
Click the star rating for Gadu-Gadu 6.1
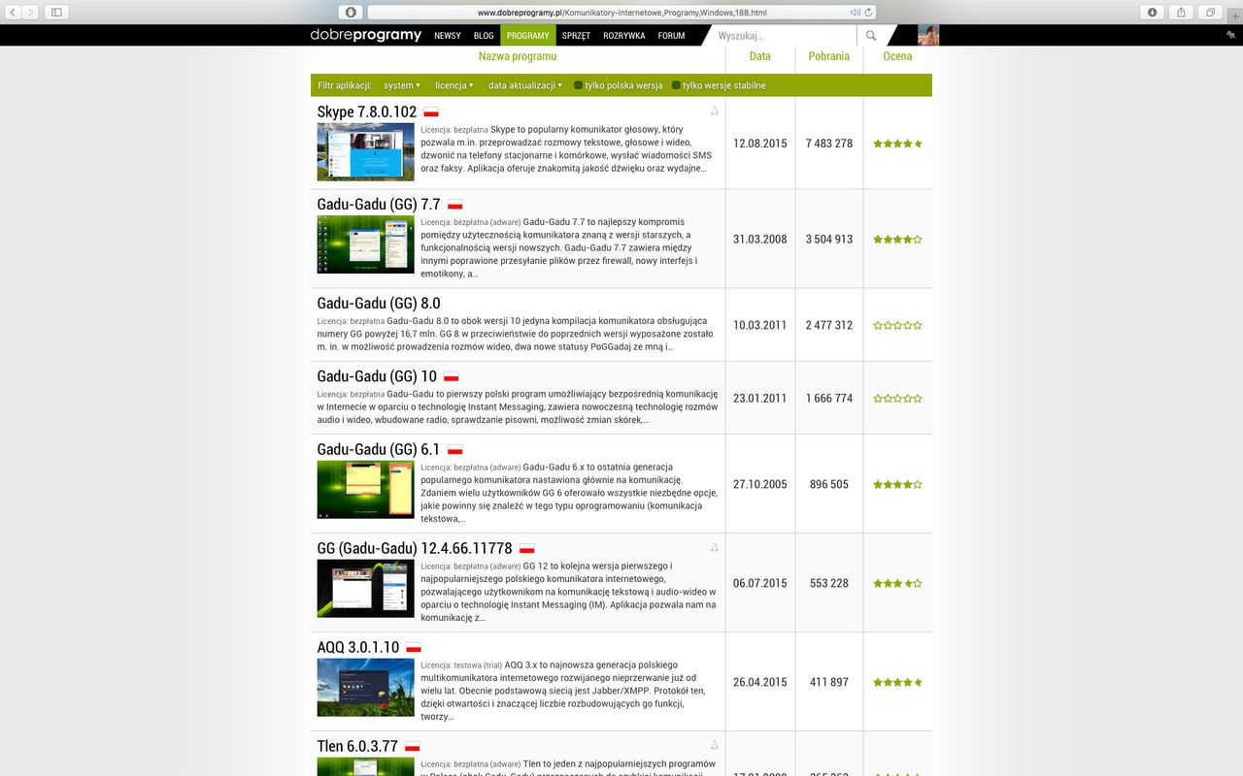pyautogui.click(x=897, y=485)
